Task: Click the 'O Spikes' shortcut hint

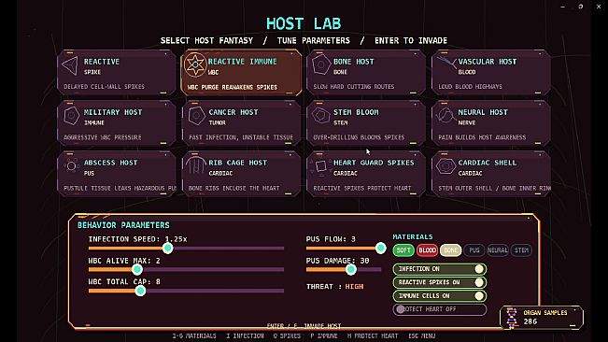Action: [287, 335]
